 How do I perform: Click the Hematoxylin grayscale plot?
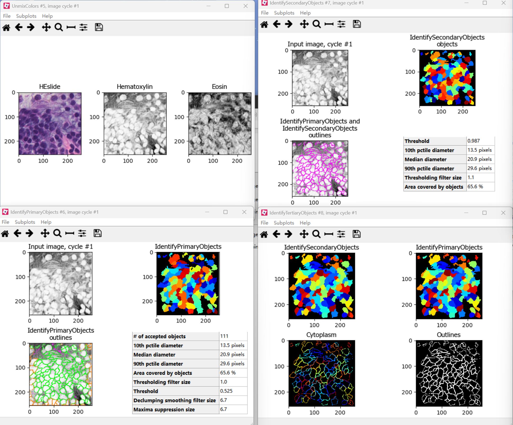tap(135, 124)
